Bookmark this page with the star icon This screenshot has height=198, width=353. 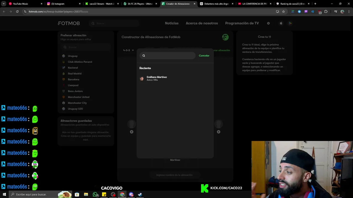point(284,12)
